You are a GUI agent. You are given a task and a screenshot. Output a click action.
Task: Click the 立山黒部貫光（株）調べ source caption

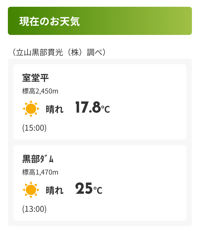(59, 52)
